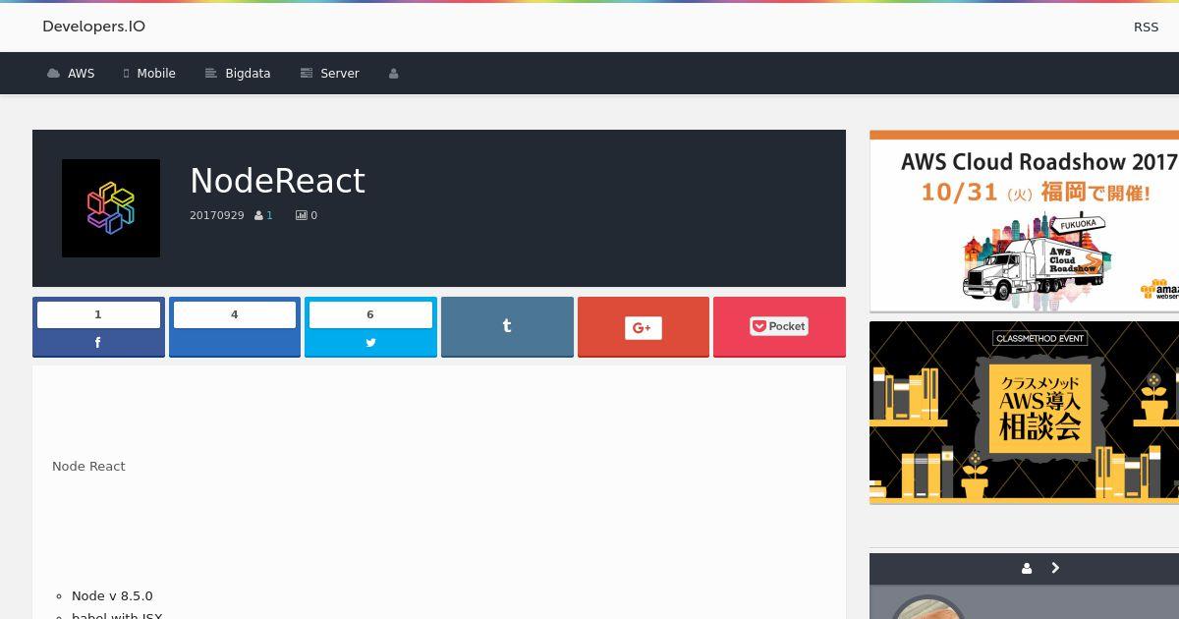Click the person icon in sidebar widget header
Screen dimensions: 1179x619
[1027, 568]
